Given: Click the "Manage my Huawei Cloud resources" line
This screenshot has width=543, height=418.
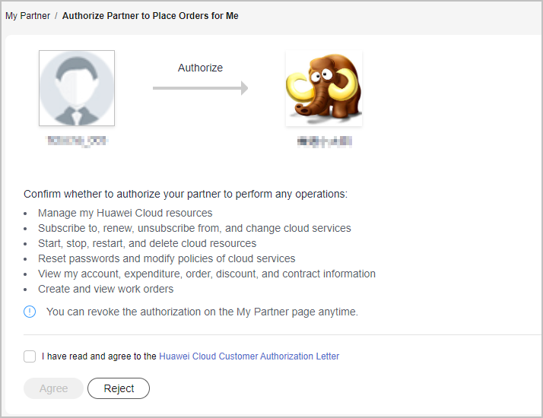Looking at the screenshot, I should (125, 213).
